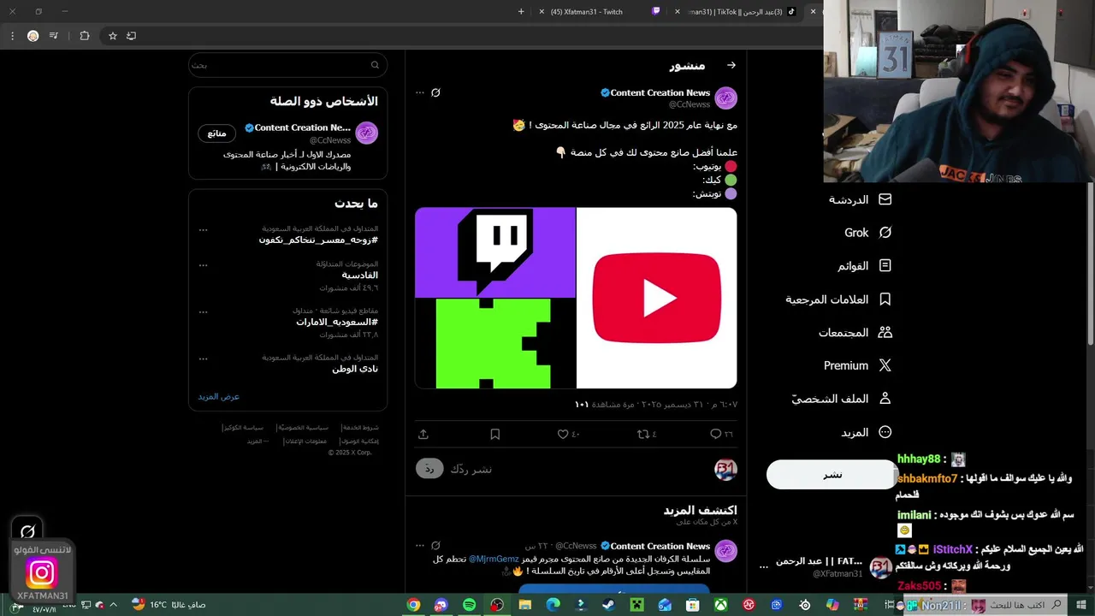Click the media control icon in browser toolbar
The height and width of the screenshot is (616, 1095).
pos(54,36)
